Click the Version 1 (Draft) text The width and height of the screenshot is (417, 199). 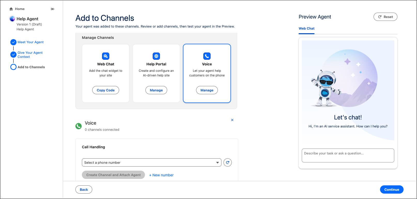[x=29, y=24]
